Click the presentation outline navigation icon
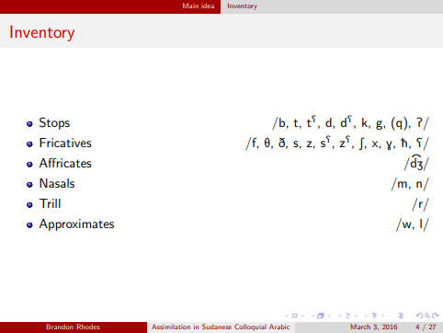 401,316
